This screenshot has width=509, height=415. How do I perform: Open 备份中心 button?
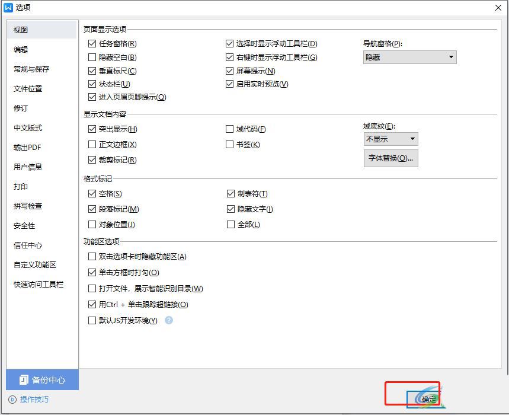42,379
